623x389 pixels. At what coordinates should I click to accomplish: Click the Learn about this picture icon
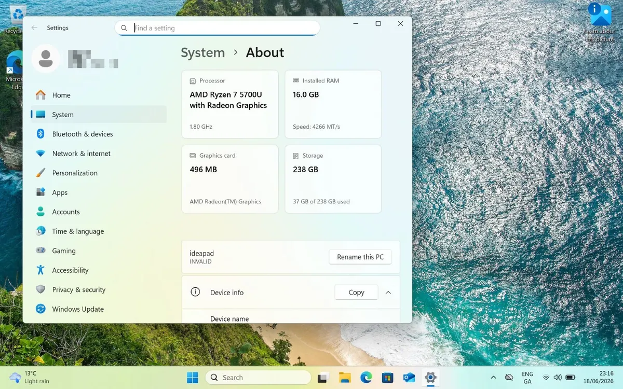600,23
